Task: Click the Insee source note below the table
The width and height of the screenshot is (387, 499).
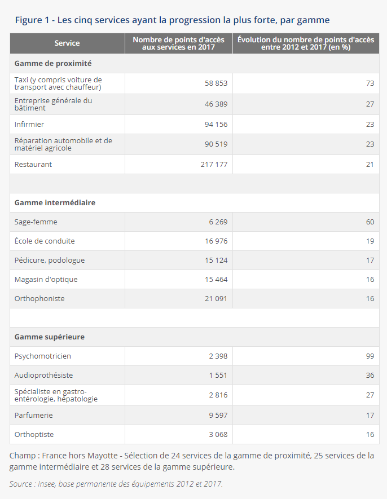Action: [116, 484]
